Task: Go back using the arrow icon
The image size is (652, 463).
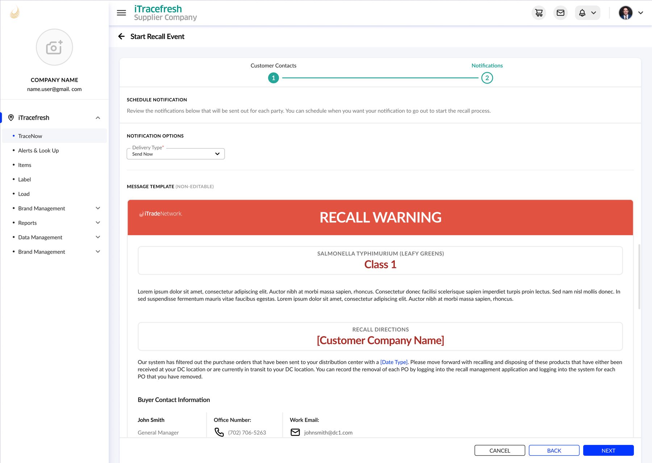Action: click(121, 37)
